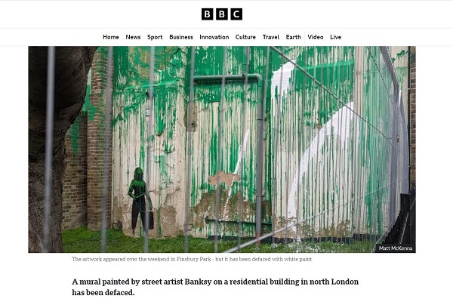
Task: Click the tree trunk in the photo
Action: click(49, 149)
